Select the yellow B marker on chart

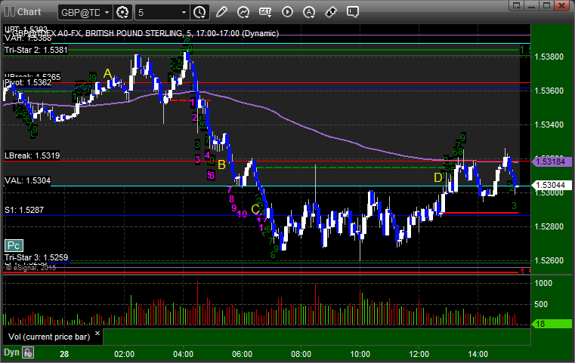tap(221, 165)
